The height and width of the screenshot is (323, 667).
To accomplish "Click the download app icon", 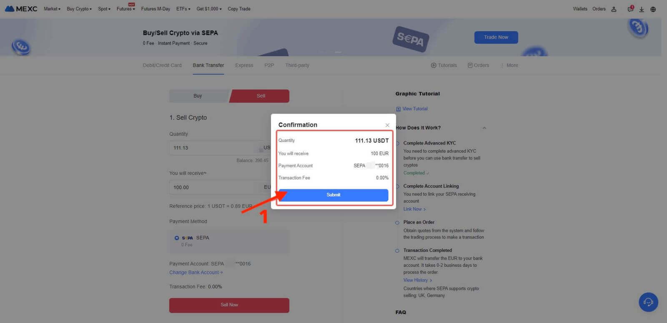I will point(642,9).
